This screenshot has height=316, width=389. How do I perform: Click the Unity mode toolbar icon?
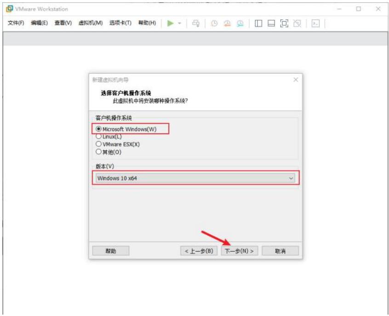(297, 23)
